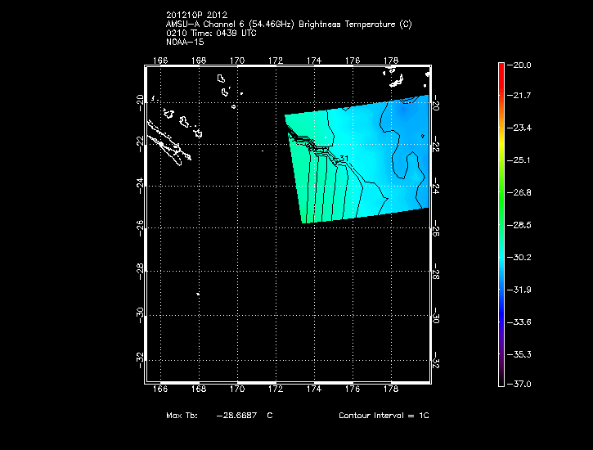Click the 170 longitude label on top axis
593x450 pixels.
pos(237,60)
